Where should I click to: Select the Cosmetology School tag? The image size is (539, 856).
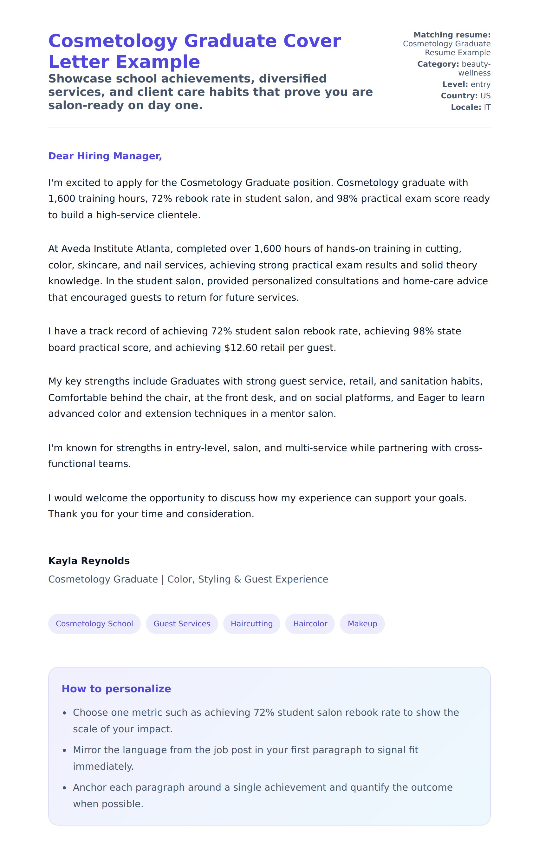point(94,623)
